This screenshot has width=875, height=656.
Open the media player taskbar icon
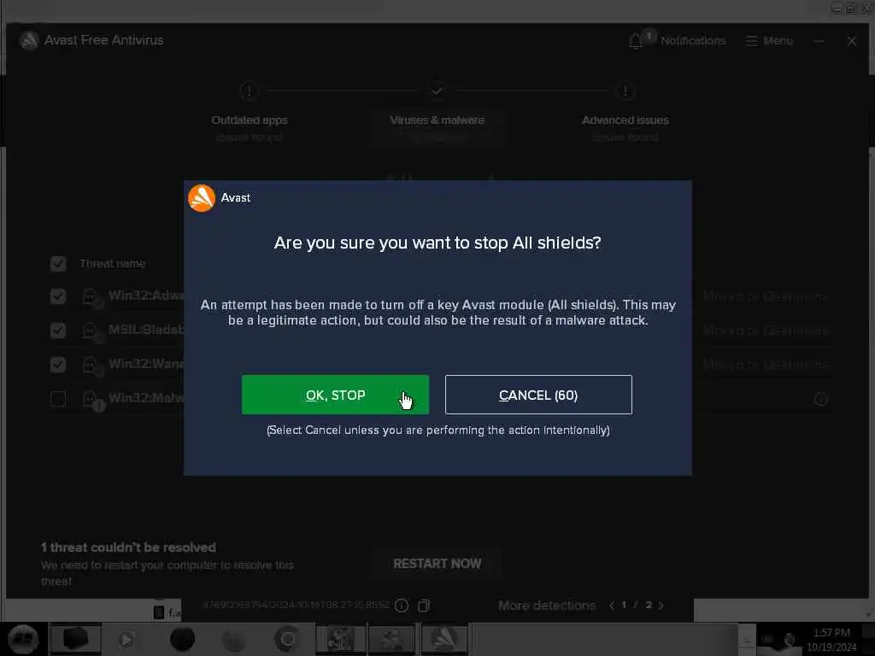click(126, 639)
